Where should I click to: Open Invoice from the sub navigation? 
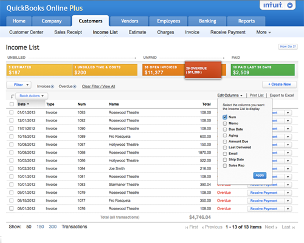[192, 32]
